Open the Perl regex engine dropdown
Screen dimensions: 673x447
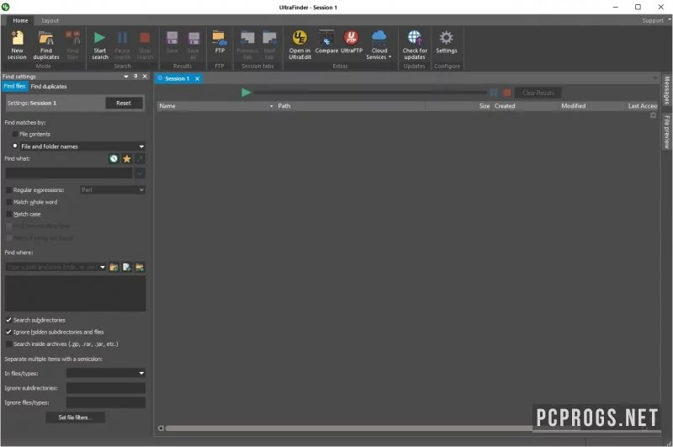141,189
